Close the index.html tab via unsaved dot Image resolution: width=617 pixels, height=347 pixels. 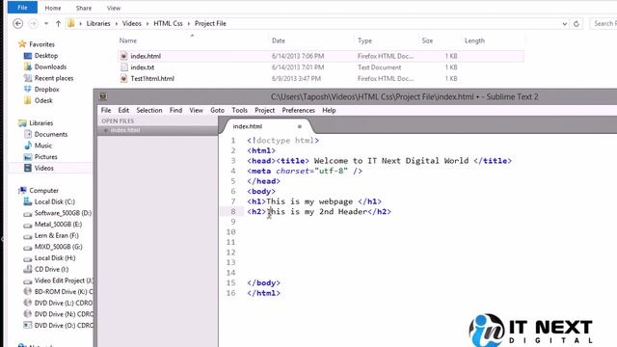[300, 126]
